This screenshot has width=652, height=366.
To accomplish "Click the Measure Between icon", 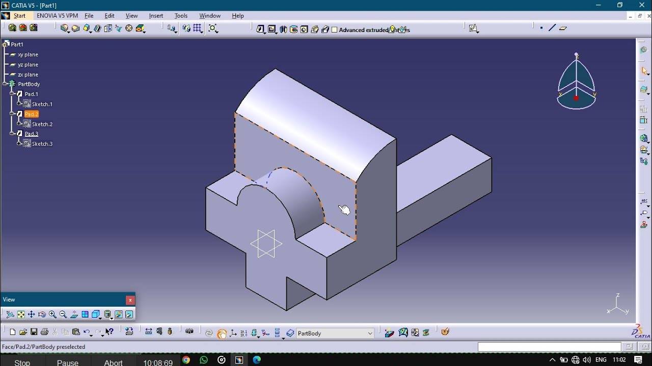I will [x=148, y=331].
